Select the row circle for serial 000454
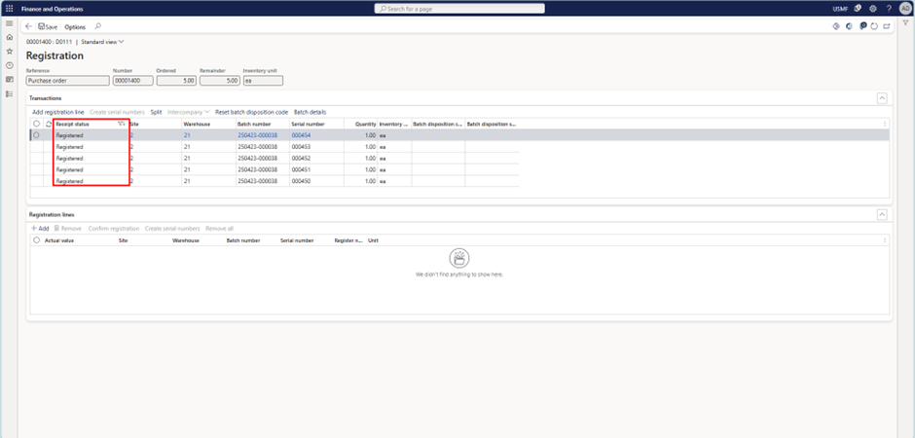Screen dimensions: 915x438 click(37, 134)
